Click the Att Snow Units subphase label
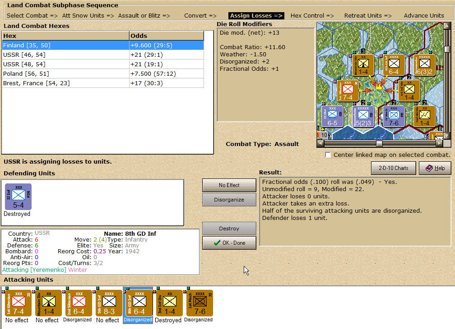The height and width of the screenshot is (329, 455). click(x=88, y=16)
